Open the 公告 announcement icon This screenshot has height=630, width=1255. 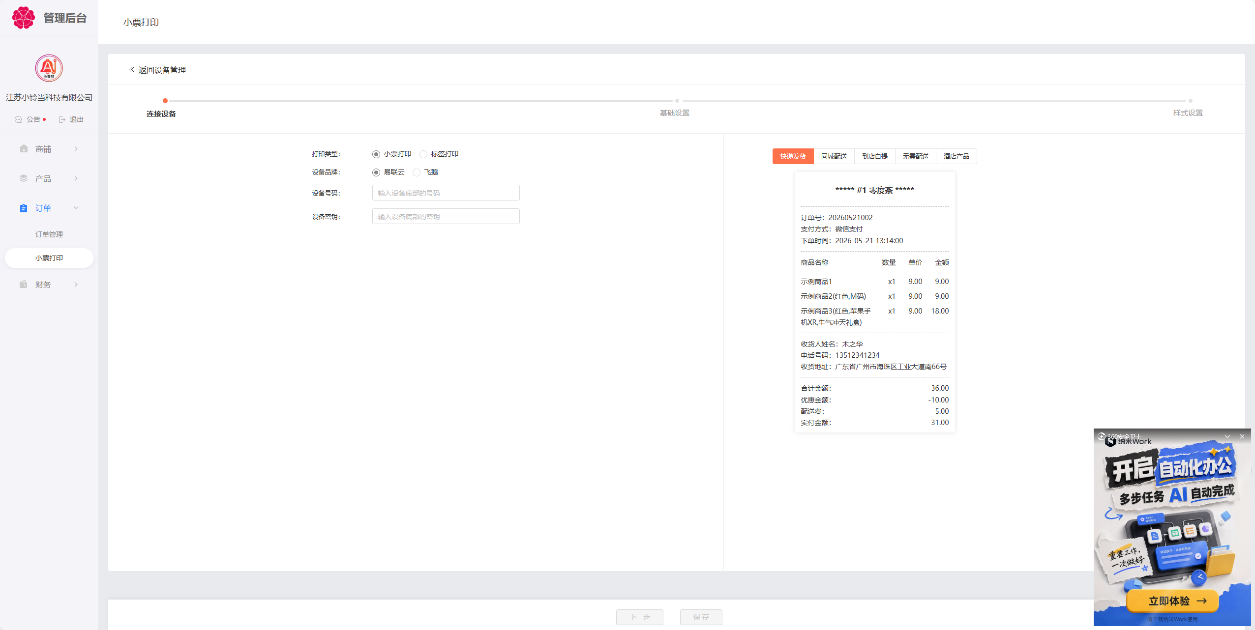(18, 119)
